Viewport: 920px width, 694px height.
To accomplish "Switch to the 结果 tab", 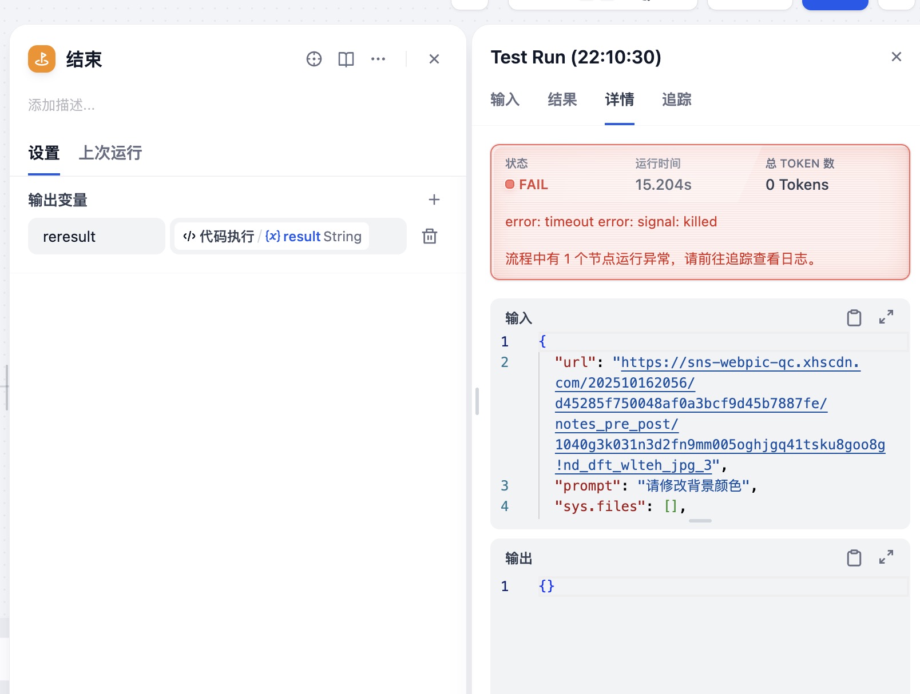I will click(x=562, y=99).
